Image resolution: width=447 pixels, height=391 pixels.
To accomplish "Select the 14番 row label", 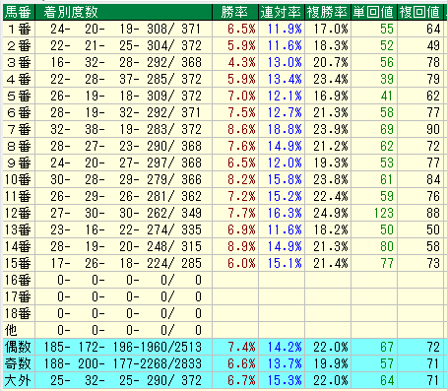I will point(18,247).
